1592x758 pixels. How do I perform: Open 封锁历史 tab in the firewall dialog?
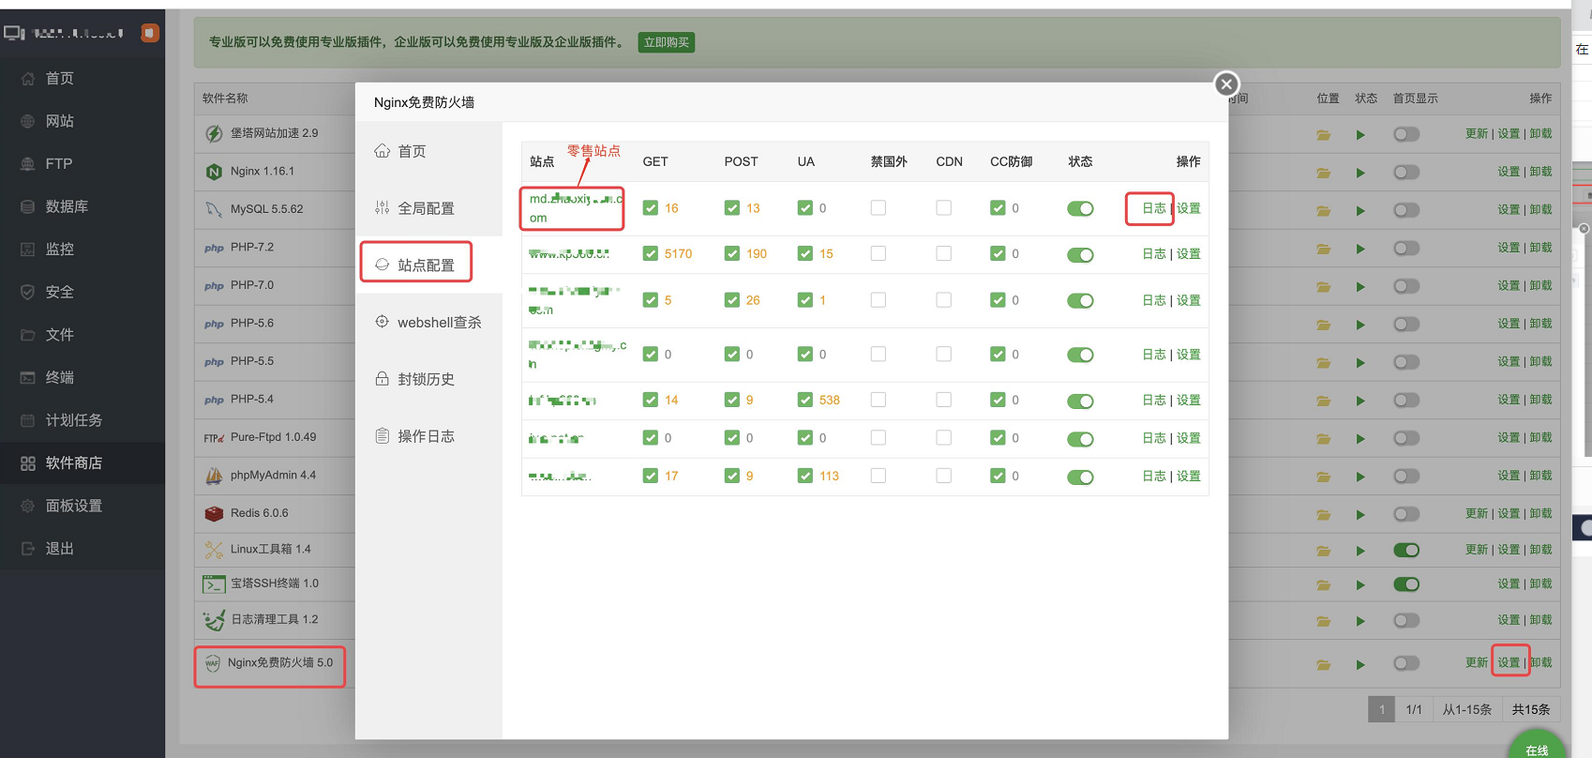[414, 379]
